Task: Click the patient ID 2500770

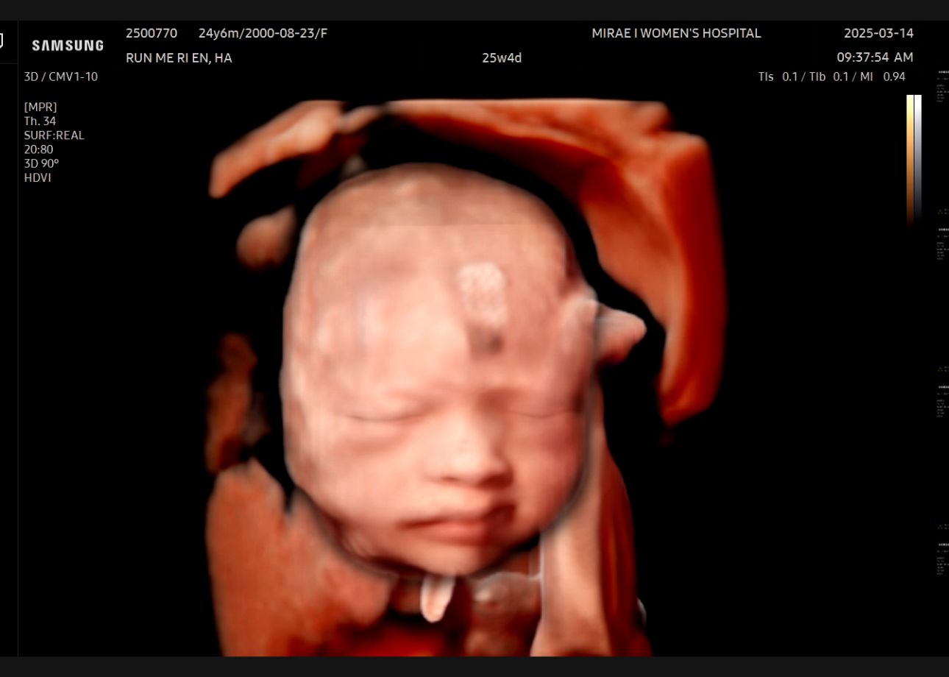Action: [152, 33]
